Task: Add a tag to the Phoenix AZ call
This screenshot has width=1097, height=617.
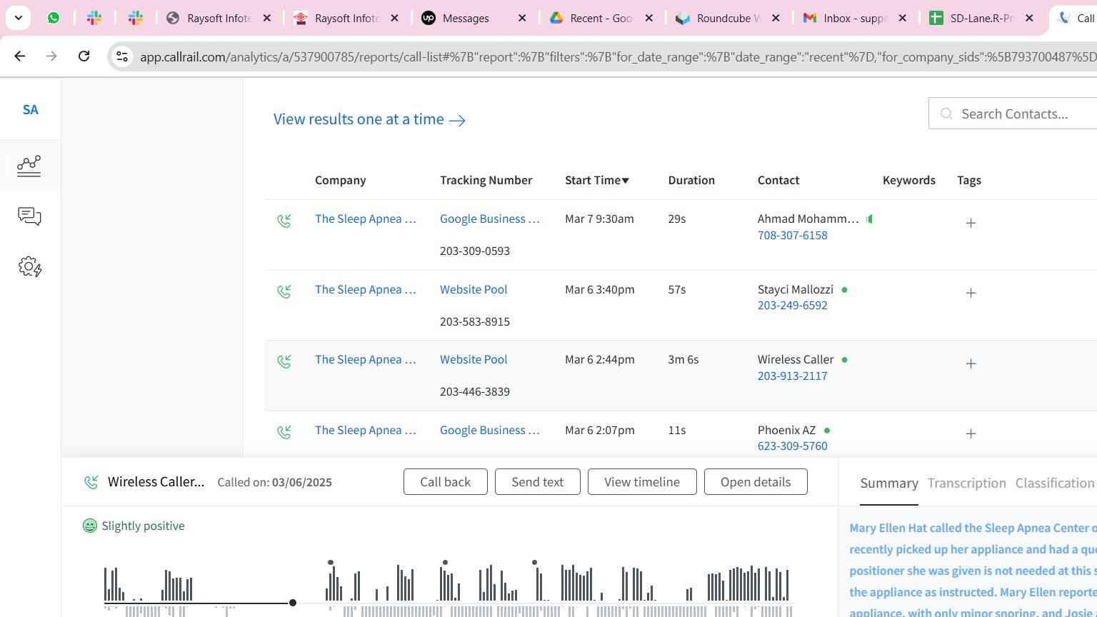Action: pyautogui.click(x=971, y=433)
